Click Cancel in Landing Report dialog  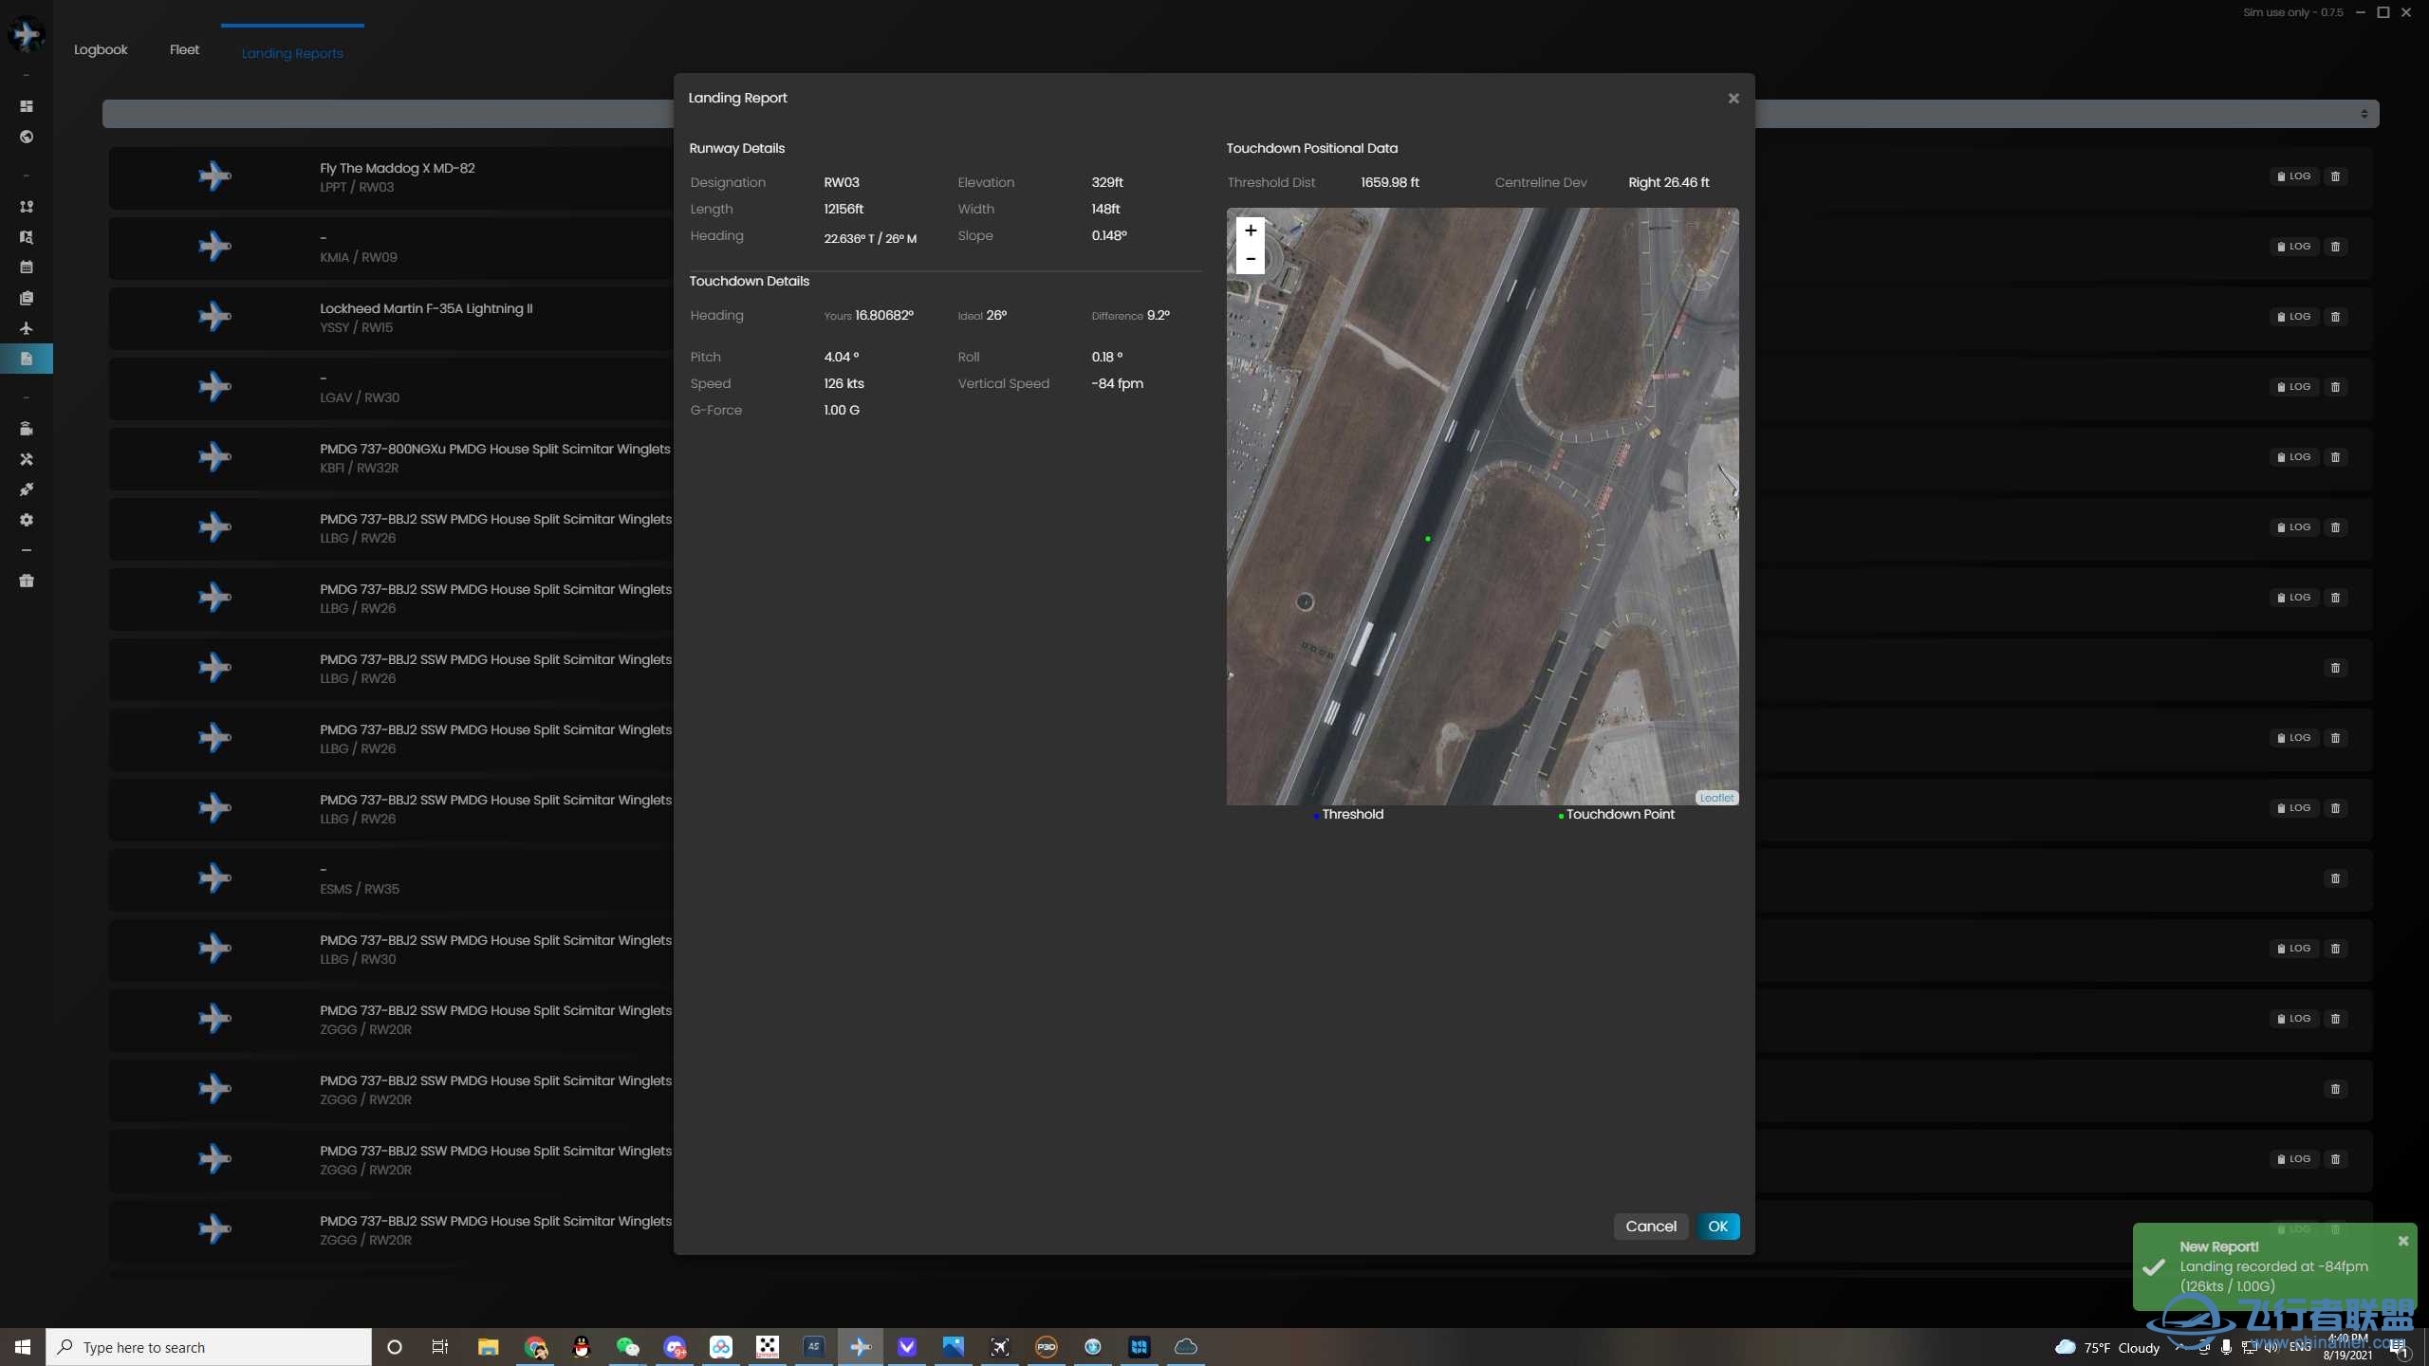(1650, 1227)
